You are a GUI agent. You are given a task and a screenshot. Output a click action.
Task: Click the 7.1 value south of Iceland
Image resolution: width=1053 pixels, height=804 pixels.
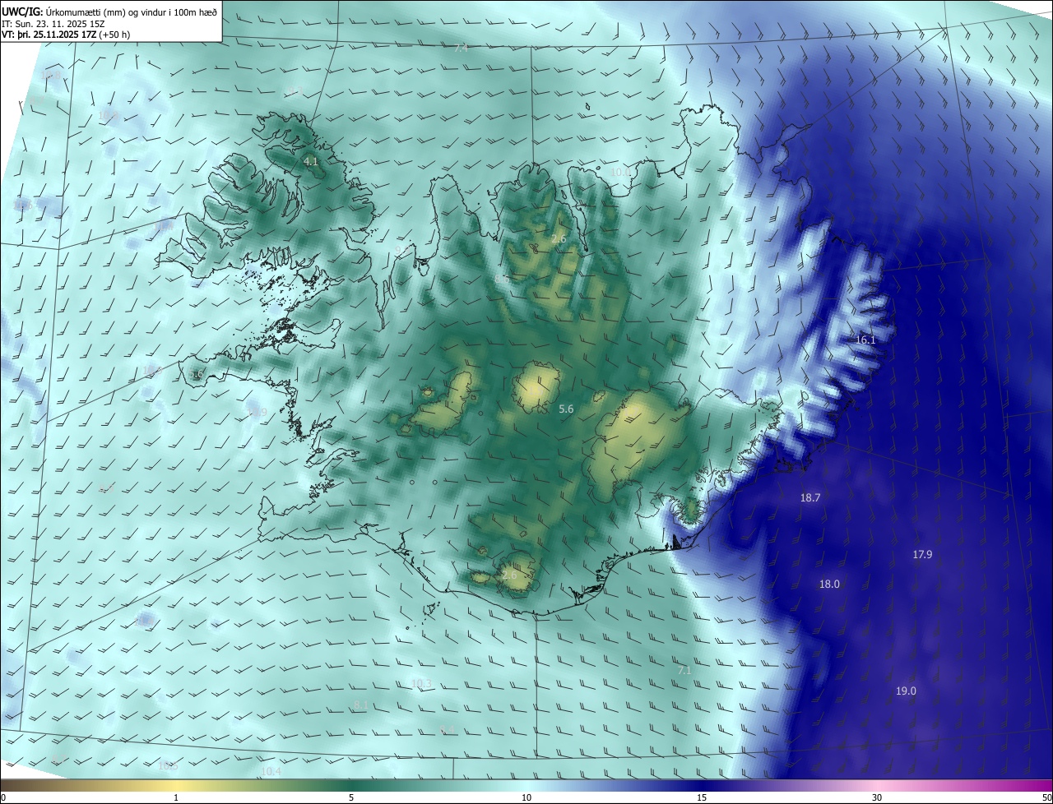684,671
